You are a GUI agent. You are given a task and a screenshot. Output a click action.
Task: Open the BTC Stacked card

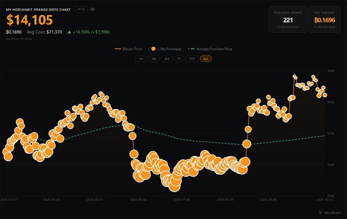325,19
